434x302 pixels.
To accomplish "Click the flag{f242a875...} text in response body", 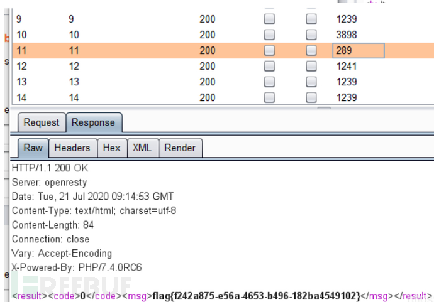I will 256,296.
